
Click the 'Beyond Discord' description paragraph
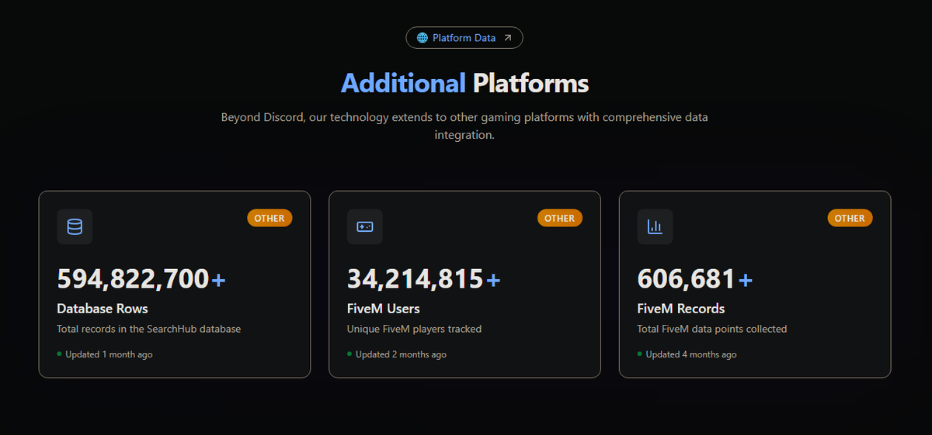[x=464, y=126]
